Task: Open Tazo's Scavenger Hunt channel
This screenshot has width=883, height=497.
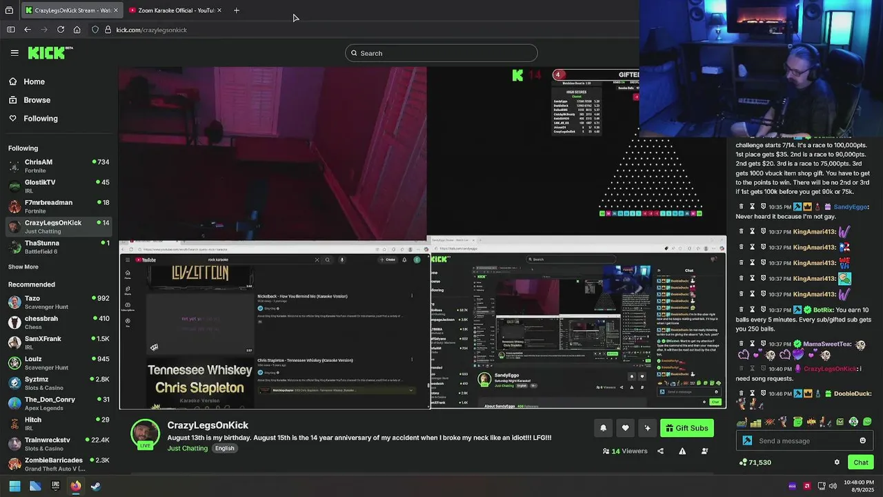Action: click(59, 302)
